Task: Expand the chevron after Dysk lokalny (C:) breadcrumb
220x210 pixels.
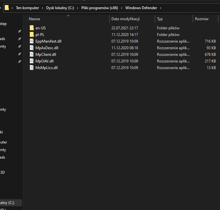Action: pyautogui.click(x=78, y=8)
